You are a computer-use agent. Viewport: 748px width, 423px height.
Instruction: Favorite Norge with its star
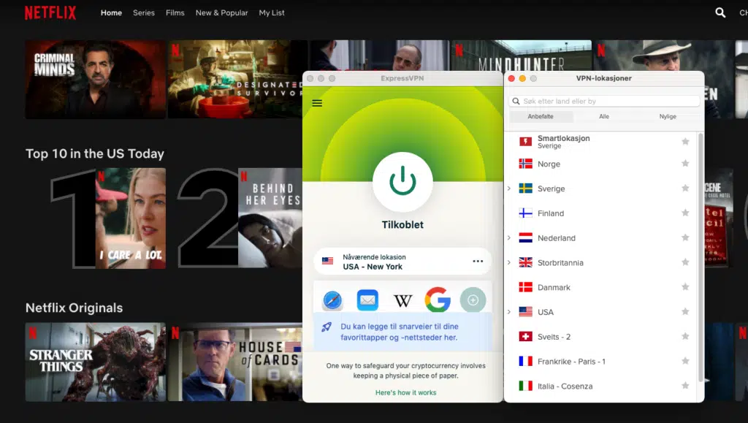(685, 164)
